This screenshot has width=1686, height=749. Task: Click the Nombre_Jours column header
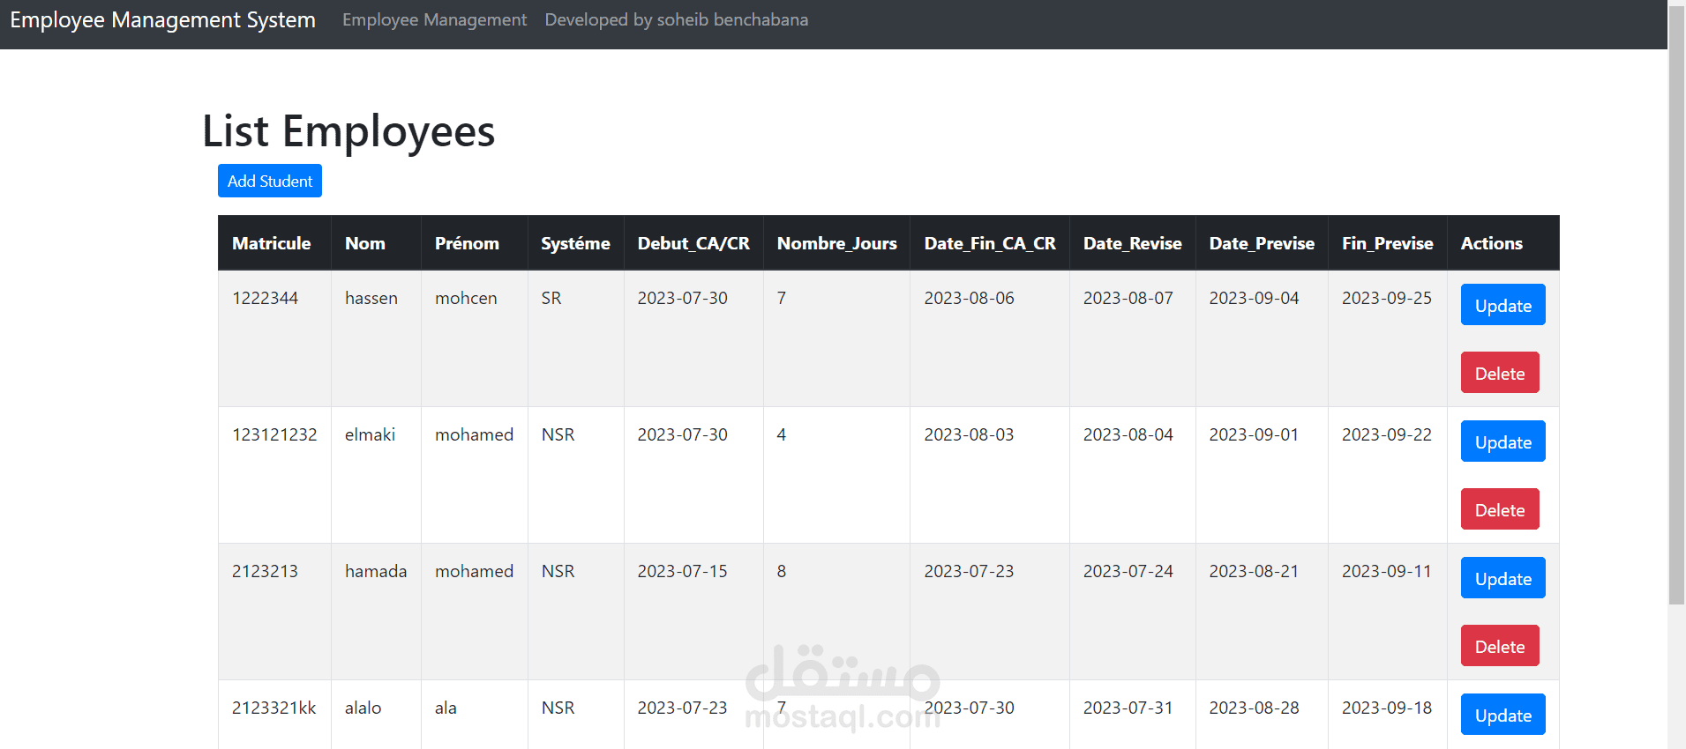836,243
